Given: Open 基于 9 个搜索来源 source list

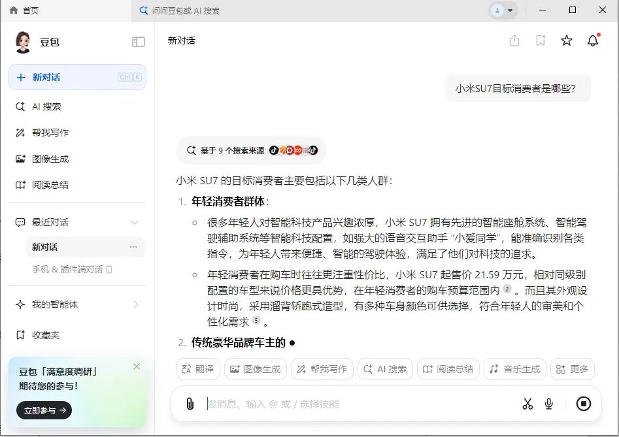Looking at the screenshot, I should pos(252,150).
